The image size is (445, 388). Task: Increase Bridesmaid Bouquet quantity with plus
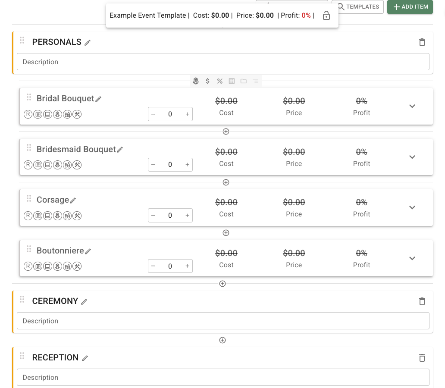(x=187, y=165)
